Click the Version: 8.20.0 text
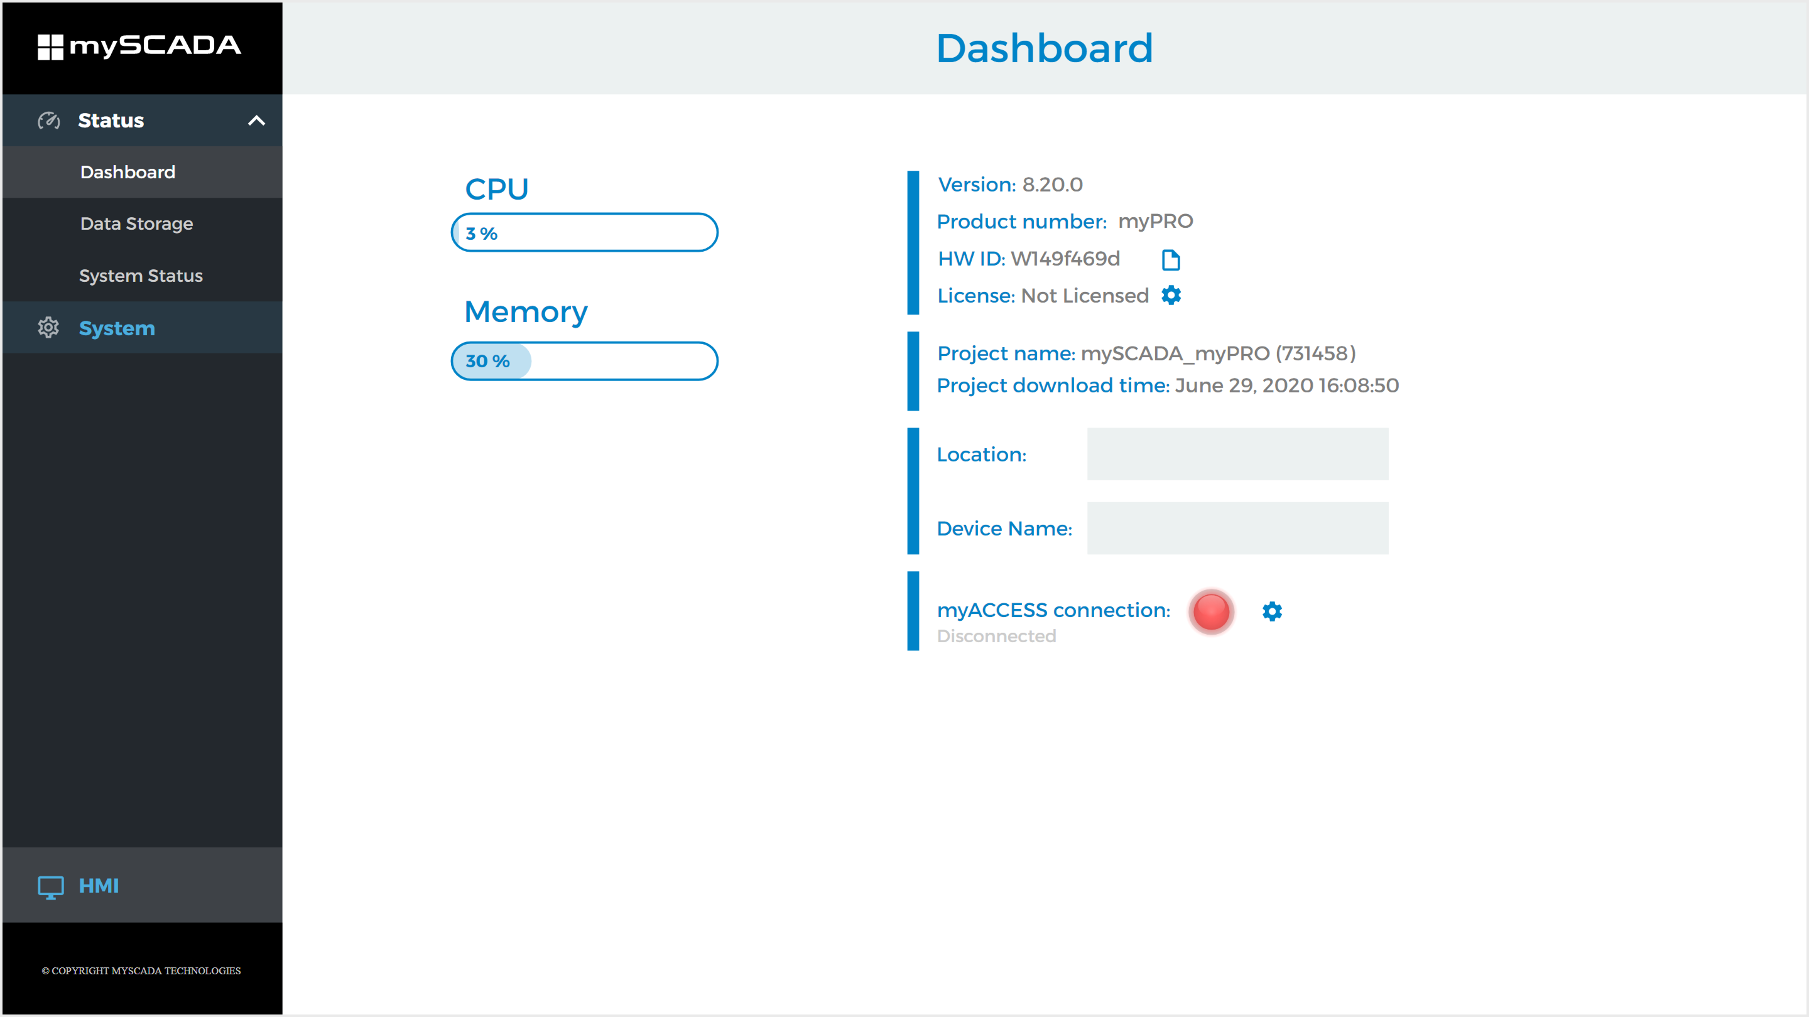 [x=1010, y=185]
